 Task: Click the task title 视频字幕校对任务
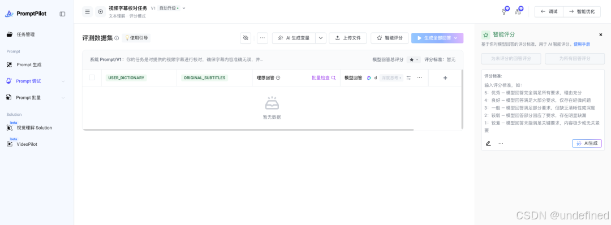[x=128, y=8]
